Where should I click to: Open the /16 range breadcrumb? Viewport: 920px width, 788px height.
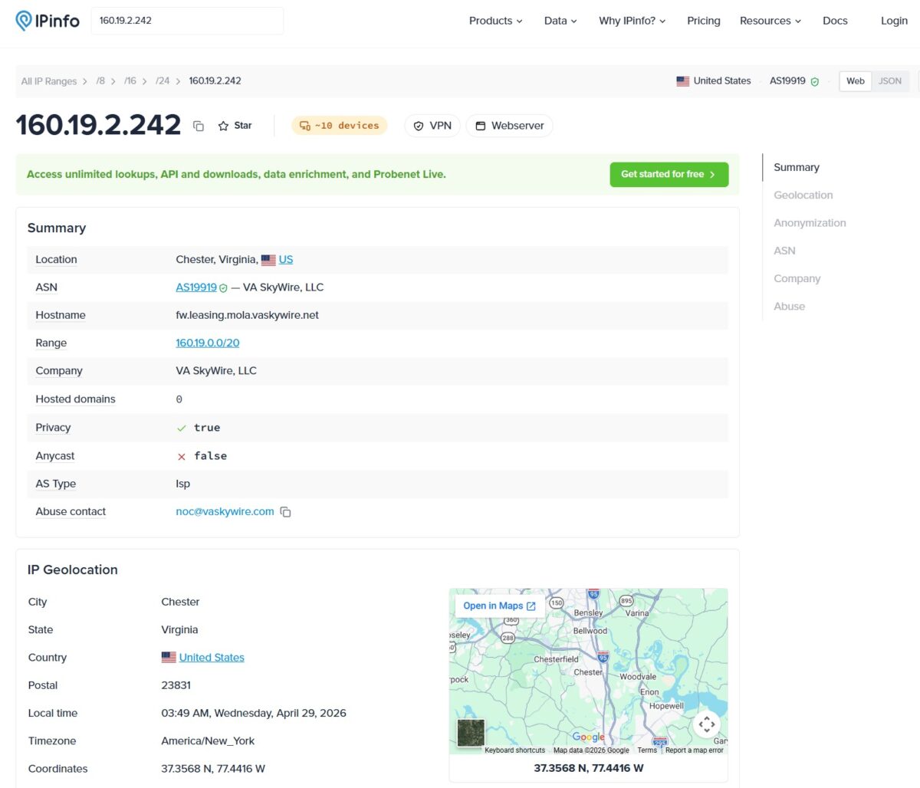click(130, 81)
